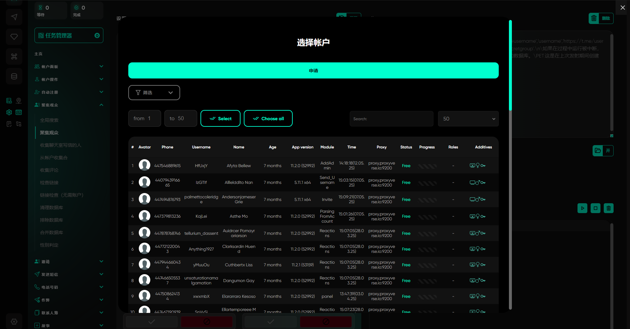Open the 全局搜索 menu item
This screenshot has width=630, height=329.
click(49, 120)
